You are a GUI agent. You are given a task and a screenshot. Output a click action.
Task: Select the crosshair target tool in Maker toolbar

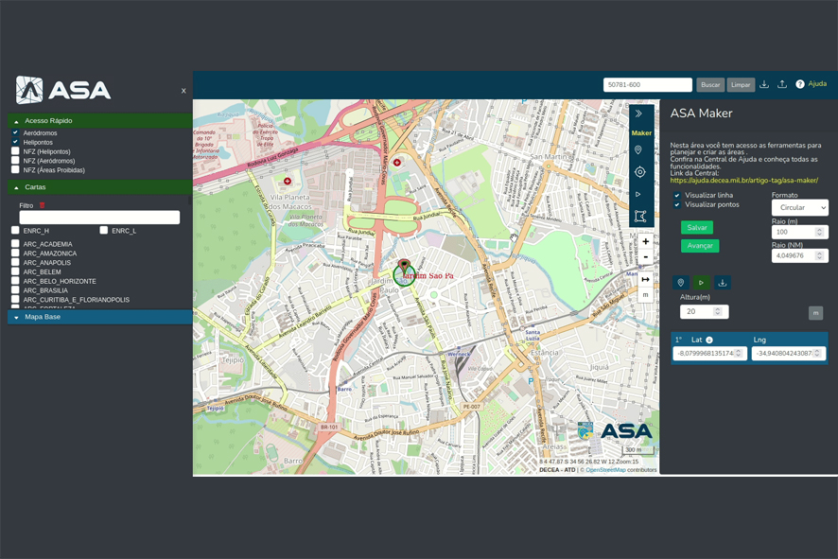[x=639, y=172]
